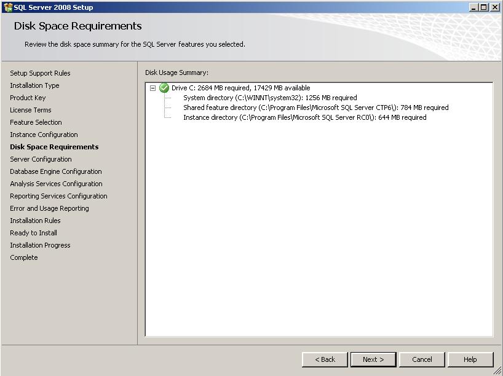Open License Terms step

pos(31,110)
